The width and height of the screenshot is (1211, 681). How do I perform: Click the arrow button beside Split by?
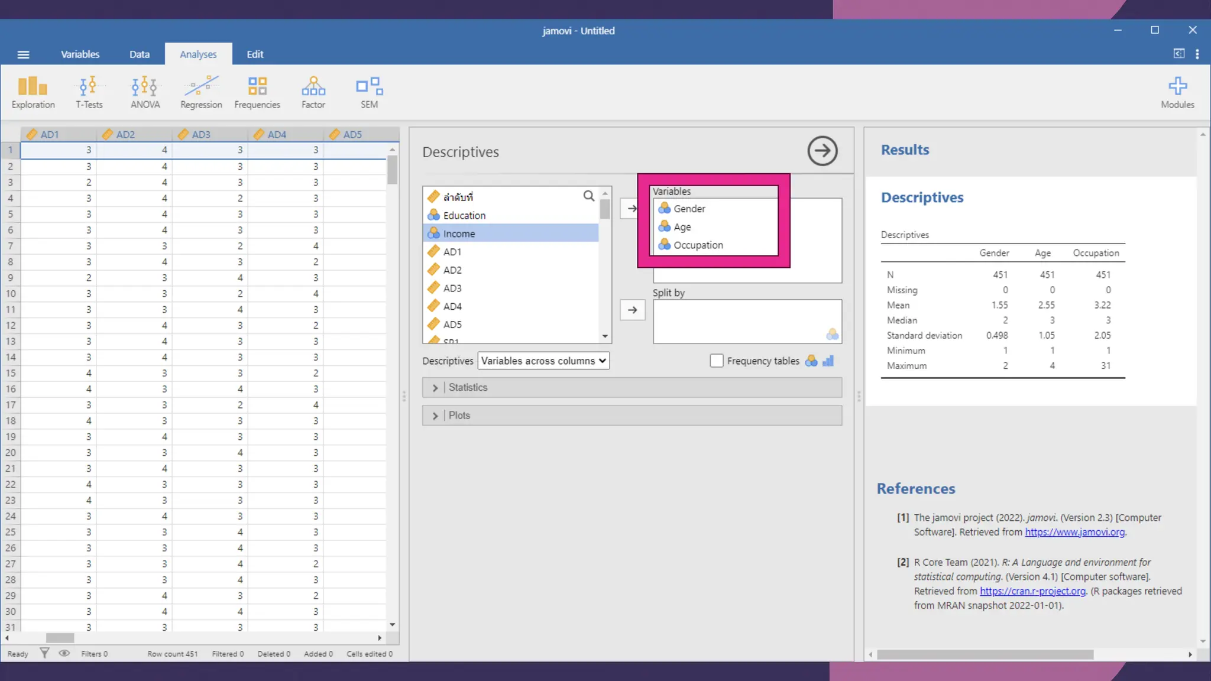point(632,310)
